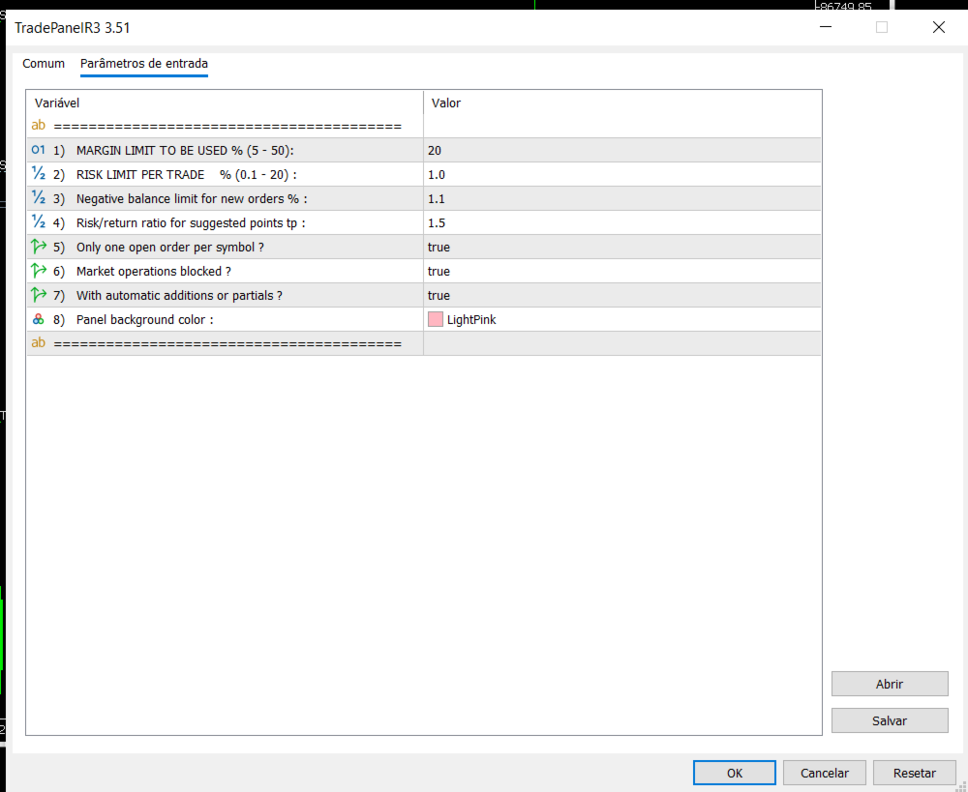The height and width of the screenshot is (792, 968).
Task: Edit the risk/return ratio value 1.5
Action: 621,222
